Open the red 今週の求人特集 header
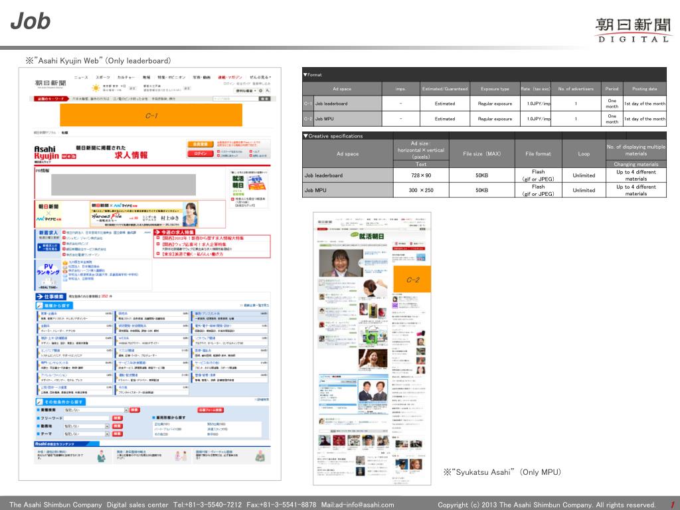 tap(175, 232)
